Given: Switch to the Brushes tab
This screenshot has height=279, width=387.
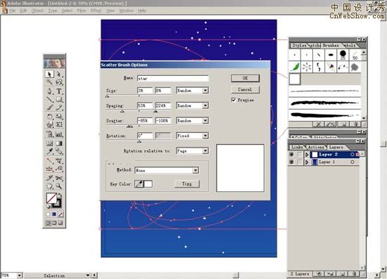Looking at the screenshot, I should pos(331,46).
